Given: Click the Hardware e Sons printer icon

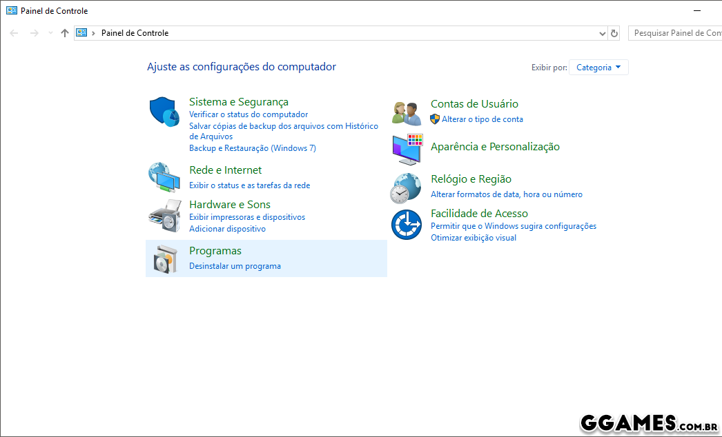Looking at the screenshot, I should pyautogui.click(x=164, y=216).
